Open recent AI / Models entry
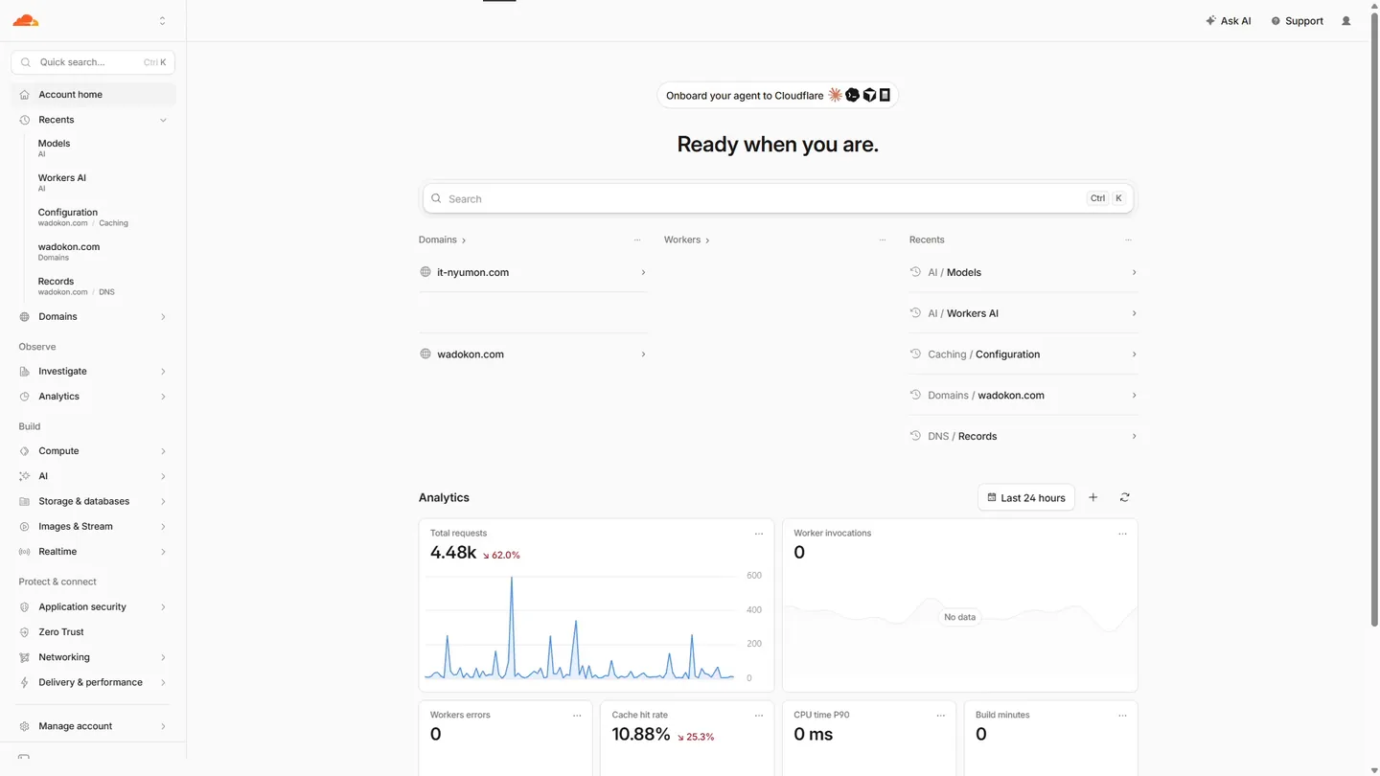This screenshot has height=776, width=1380. point(1023,273)
